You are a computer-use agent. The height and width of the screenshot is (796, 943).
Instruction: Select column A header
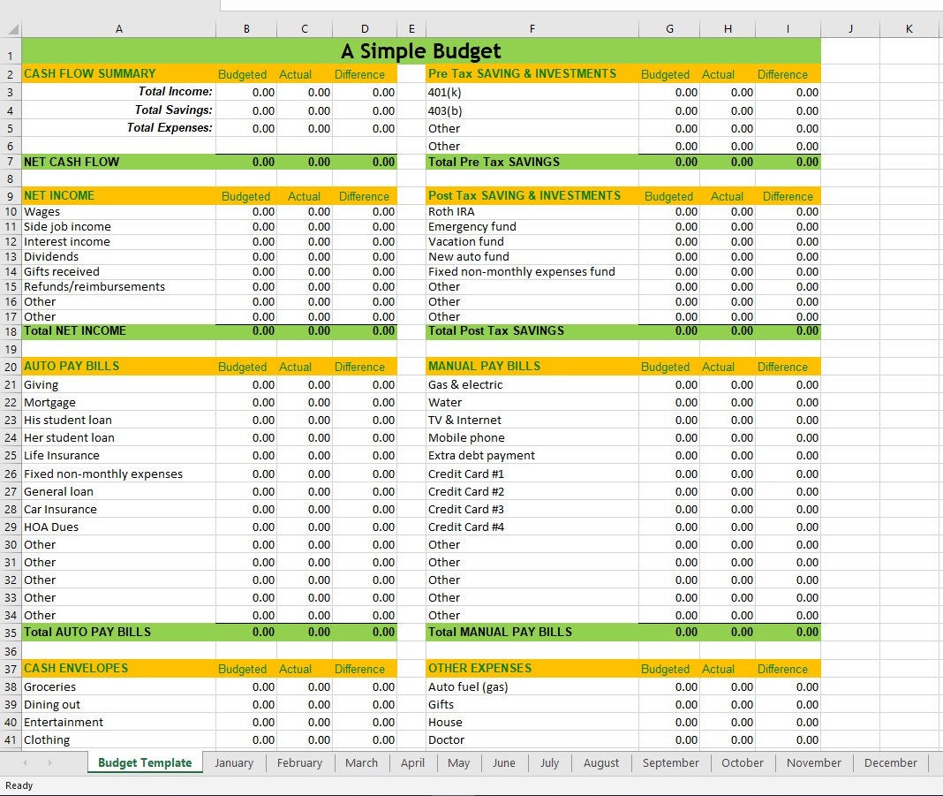click(x=118, y=29)
